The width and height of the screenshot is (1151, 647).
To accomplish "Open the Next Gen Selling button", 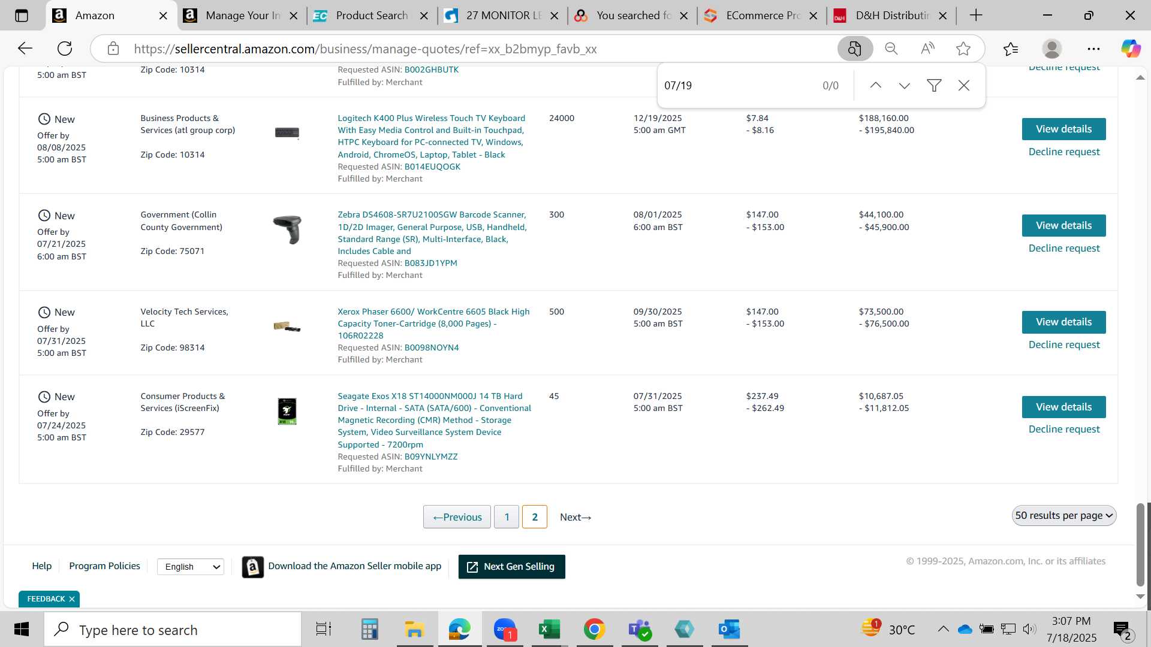I will [x=511, y=567].
